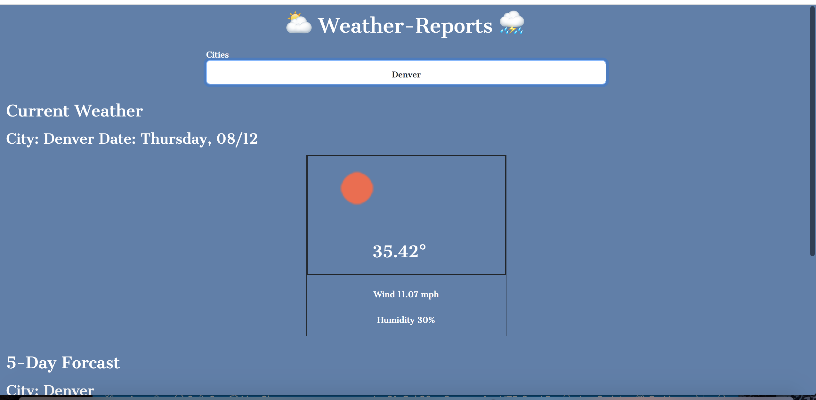
Task: Click the red sun weather icon
Action: [357, 188]
